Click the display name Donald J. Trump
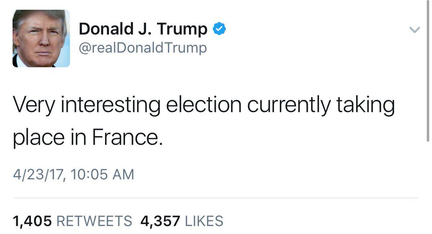This screenshot has height=234, width=432. [143, 29]
